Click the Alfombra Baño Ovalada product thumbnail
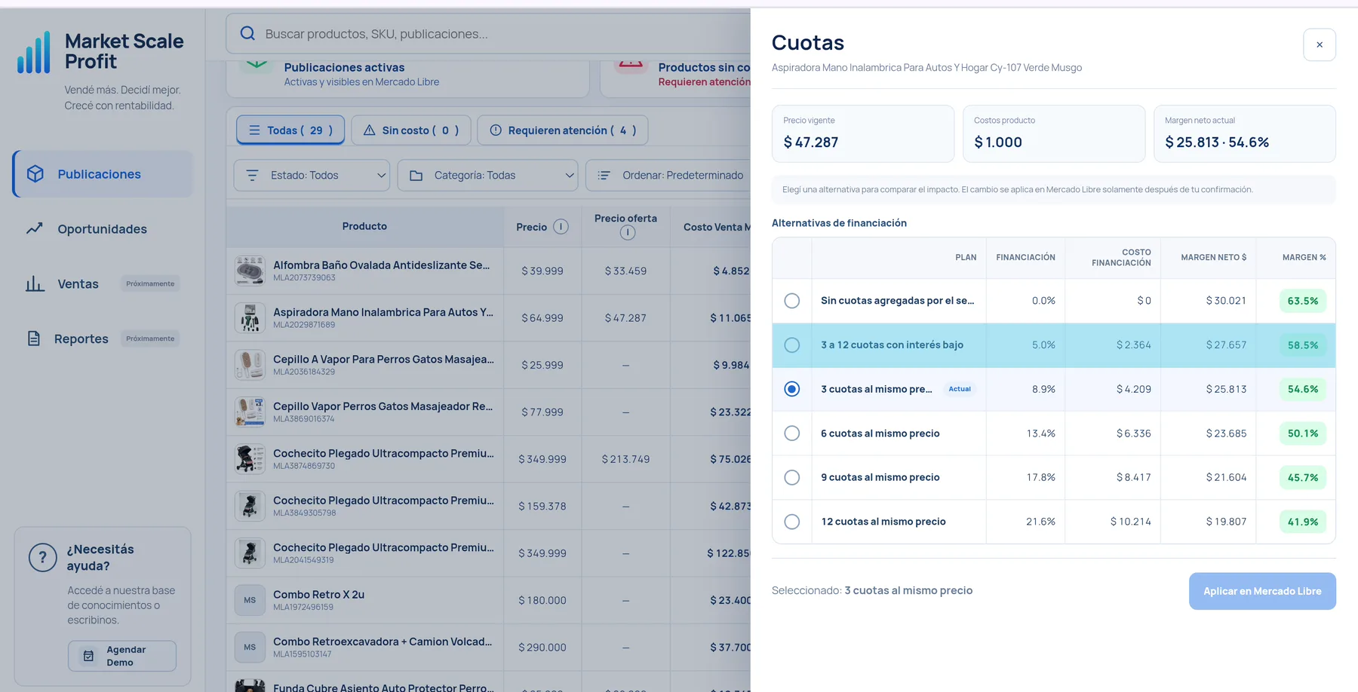The image size is (1358, 692). click(250, 271)
